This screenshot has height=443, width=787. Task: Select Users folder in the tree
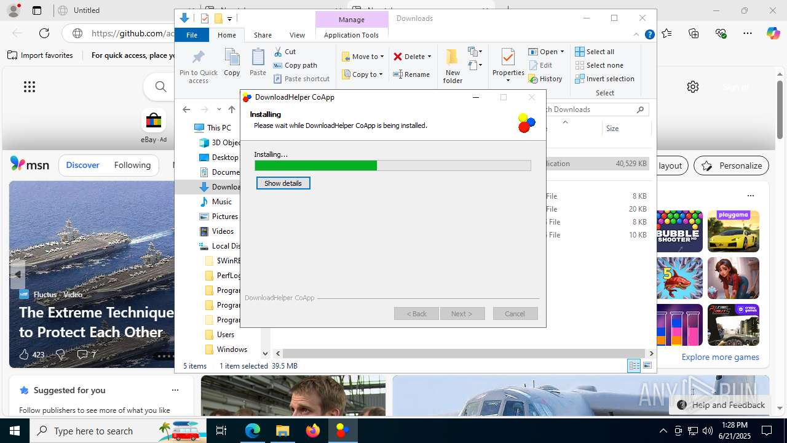coord(219,335)
